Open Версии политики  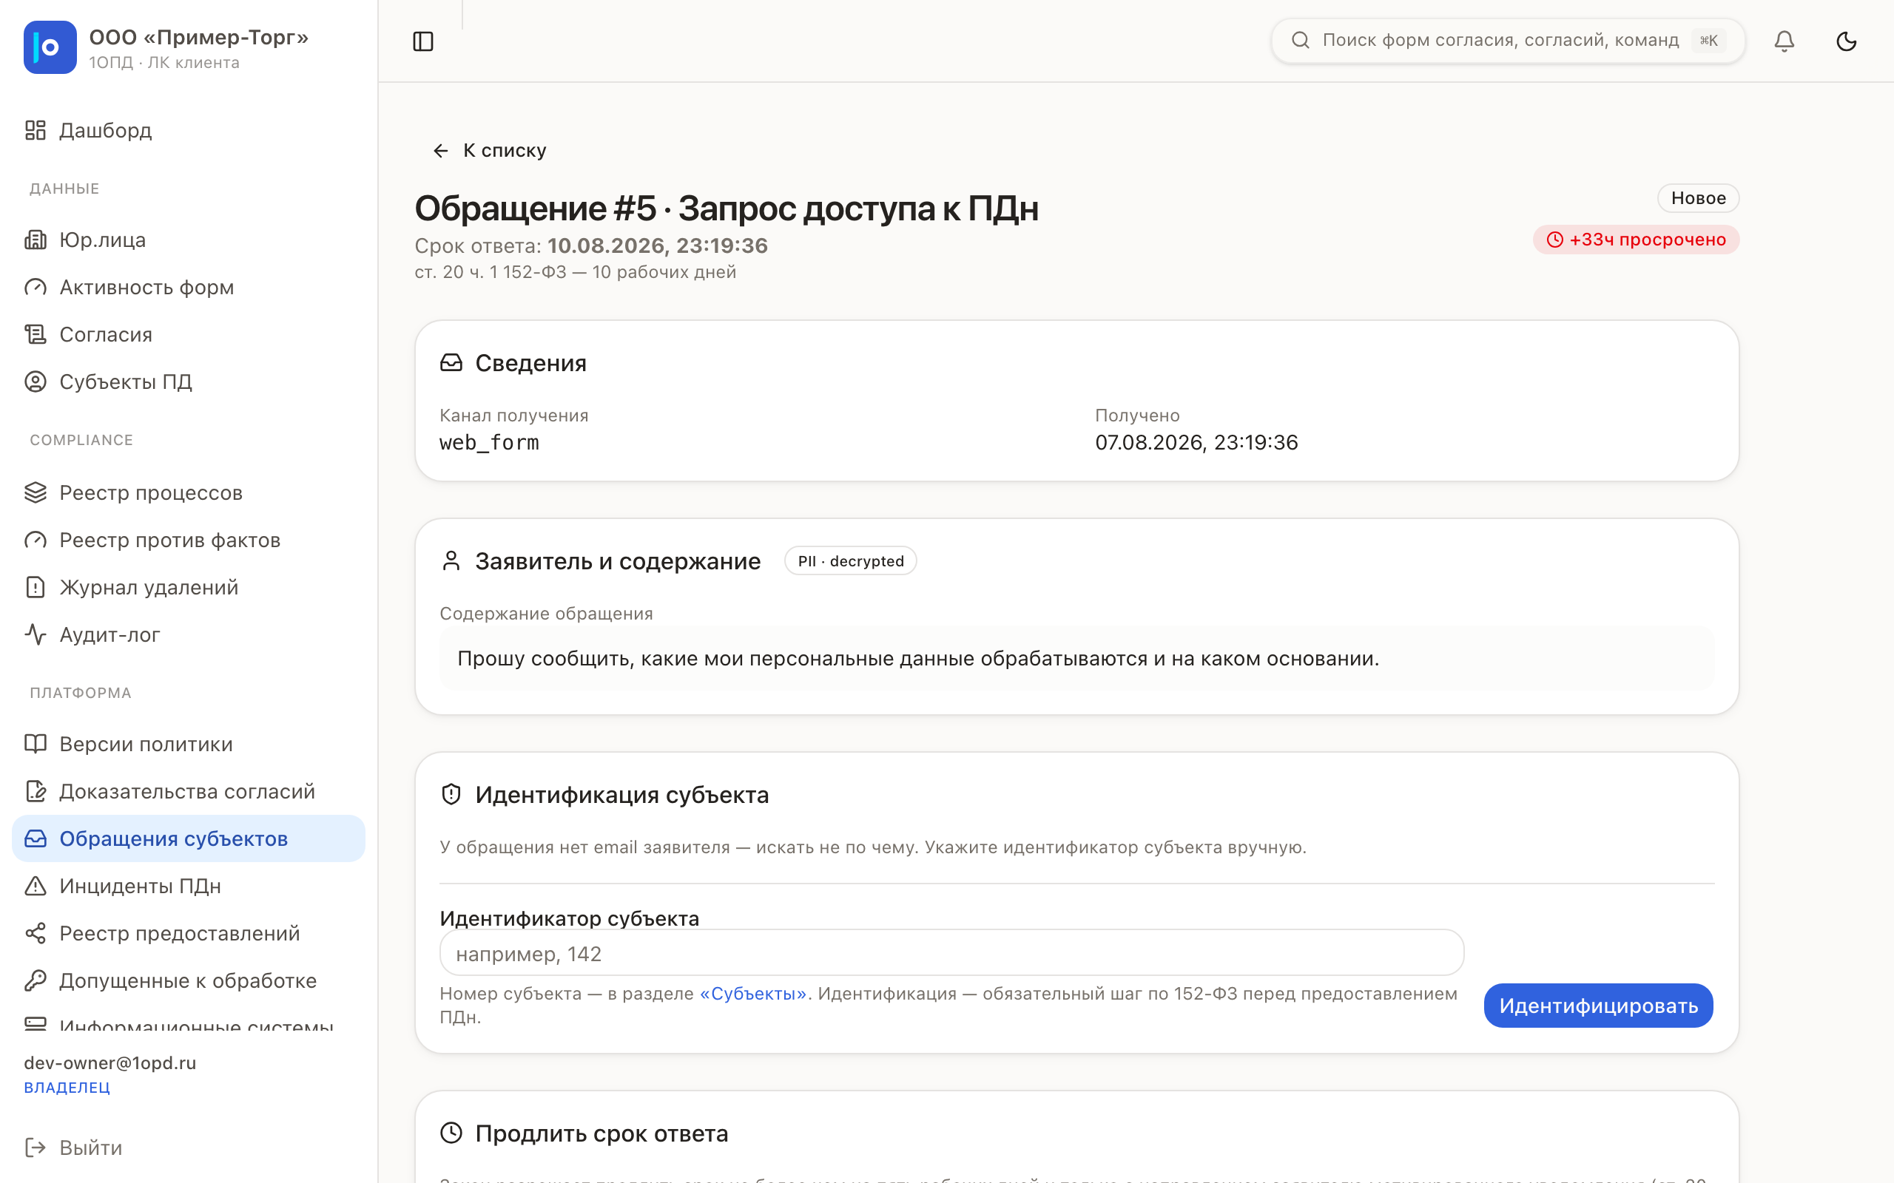click(188, 744)
